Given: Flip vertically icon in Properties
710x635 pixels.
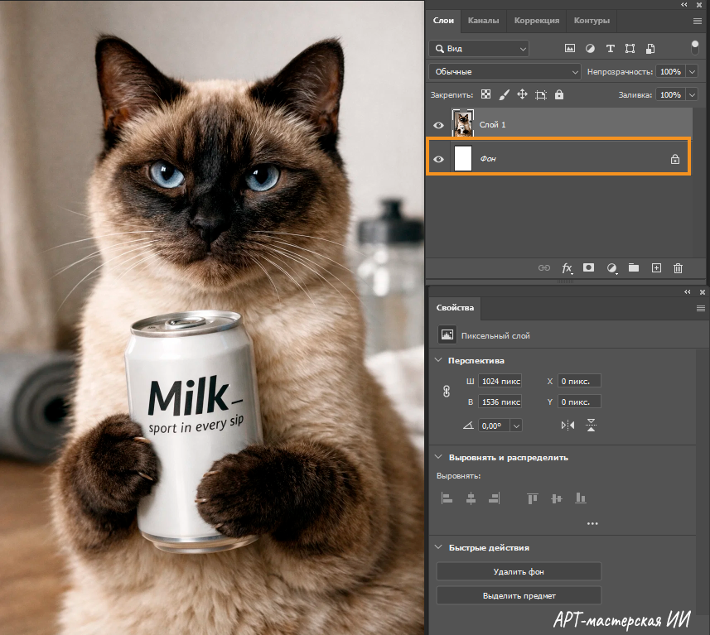Looking at the screenshot, I should pyautogui.click(x=591, y=425).
